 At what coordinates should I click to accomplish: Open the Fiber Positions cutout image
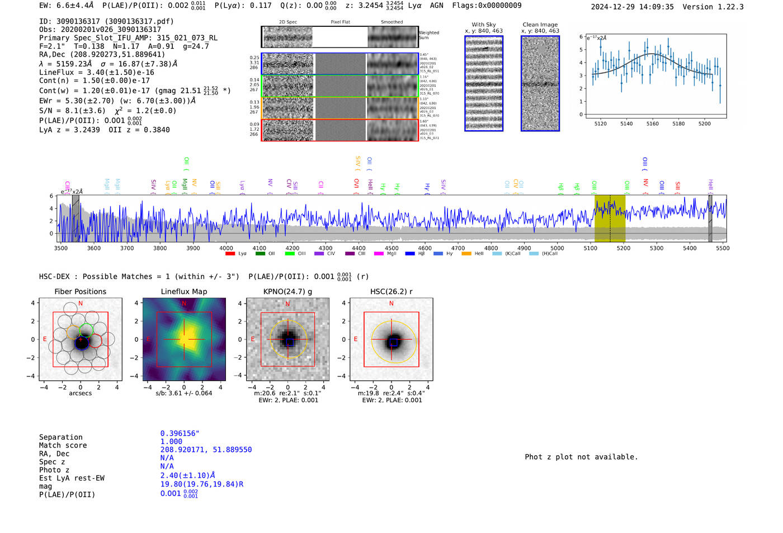click(81, 339)
